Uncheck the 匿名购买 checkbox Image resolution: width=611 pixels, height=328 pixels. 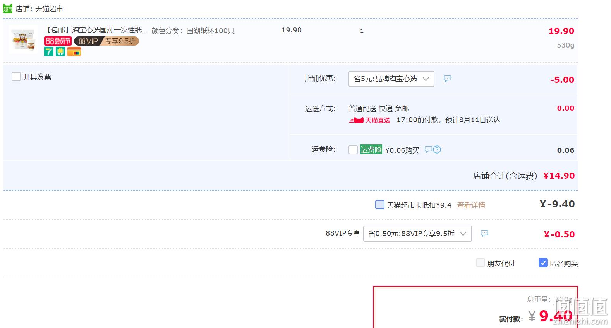point(543,263)
